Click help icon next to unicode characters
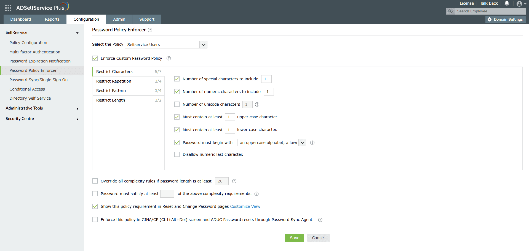This screenshot has width=529, height=251. point(257,105)
